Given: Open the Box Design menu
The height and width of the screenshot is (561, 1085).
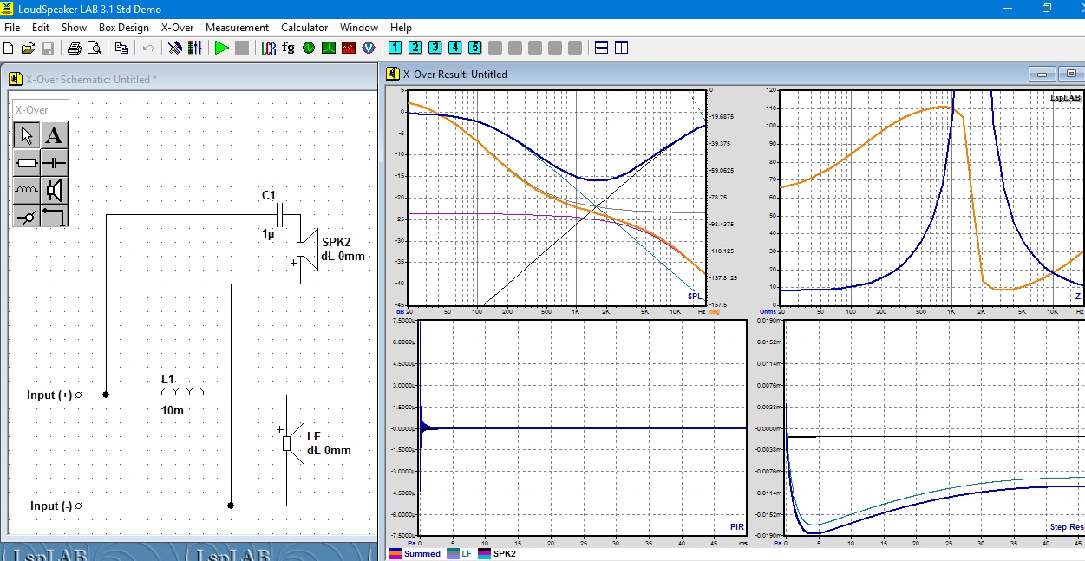Looking at the screenshot, I should coord(124,28).
